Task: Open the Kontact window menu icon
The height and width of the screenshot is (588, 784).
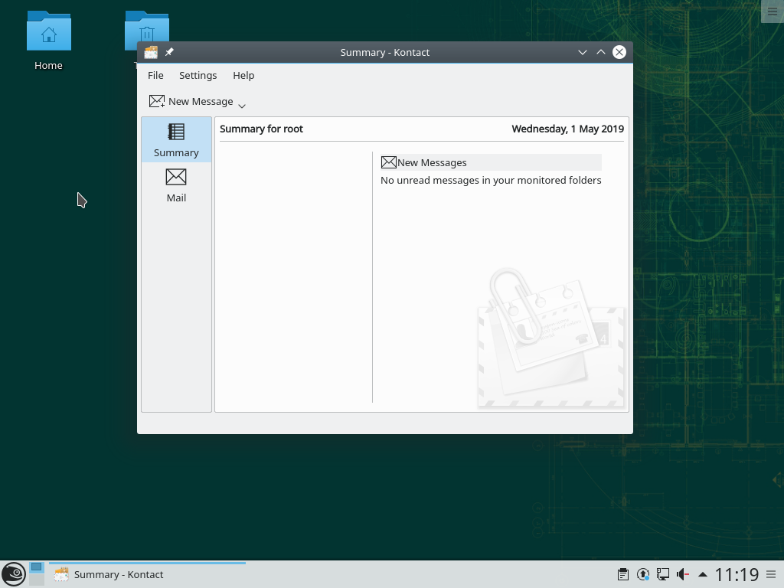Action: (x=151, y=52)
